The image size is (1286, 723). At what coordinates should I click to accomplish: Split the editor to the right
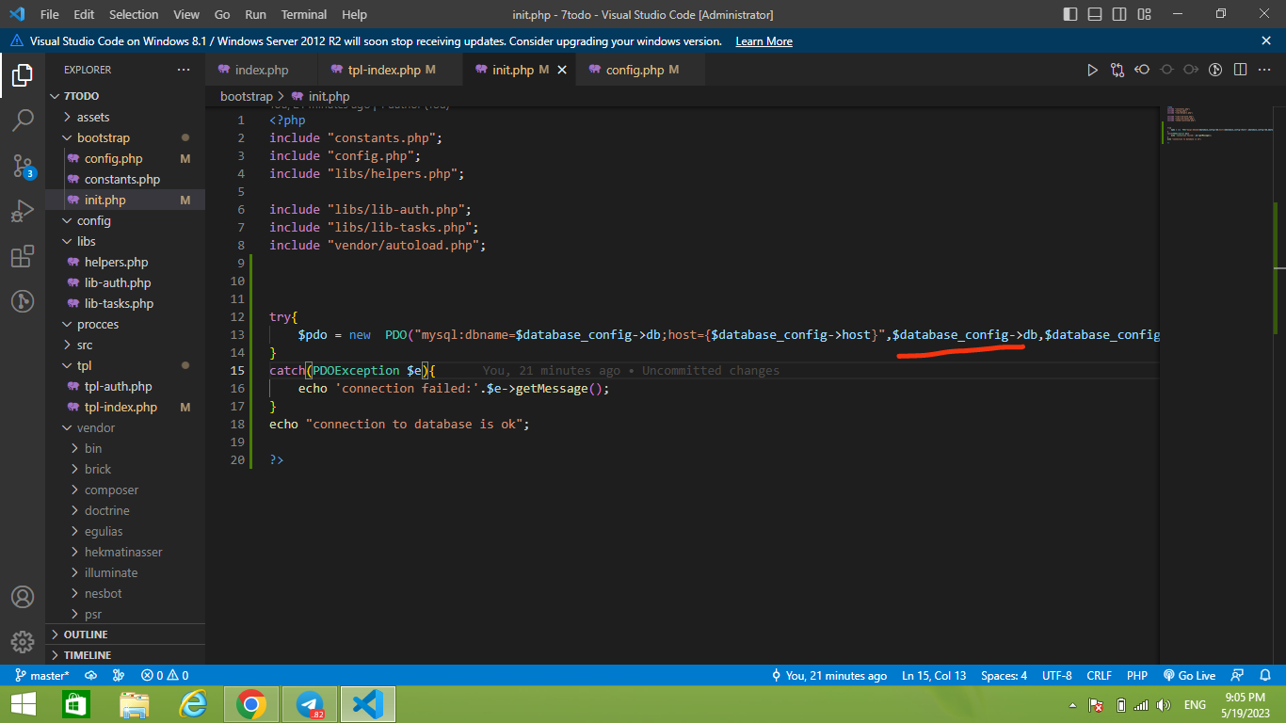coord(1241,70)
